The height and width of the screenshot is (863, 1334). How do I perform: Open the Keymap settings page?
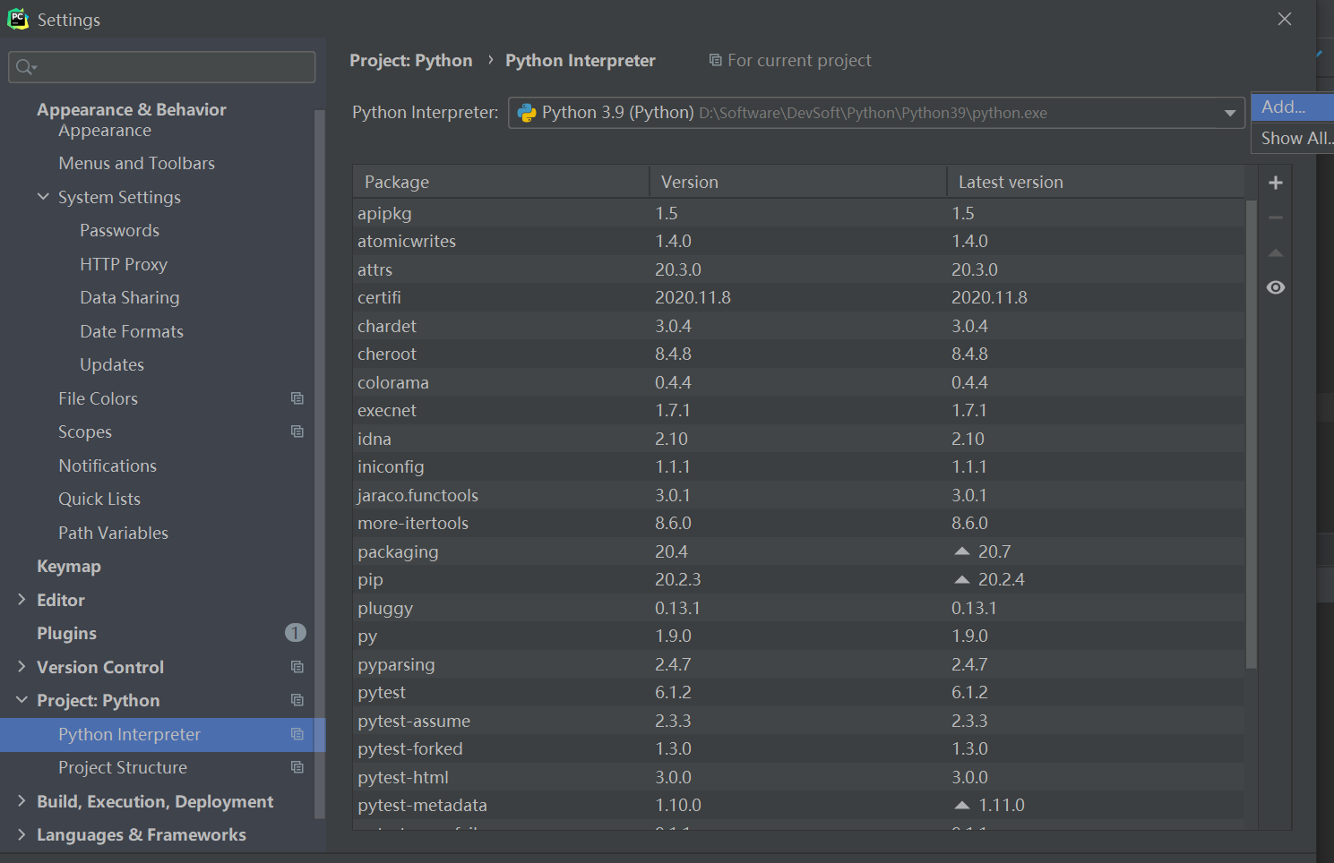69,567
